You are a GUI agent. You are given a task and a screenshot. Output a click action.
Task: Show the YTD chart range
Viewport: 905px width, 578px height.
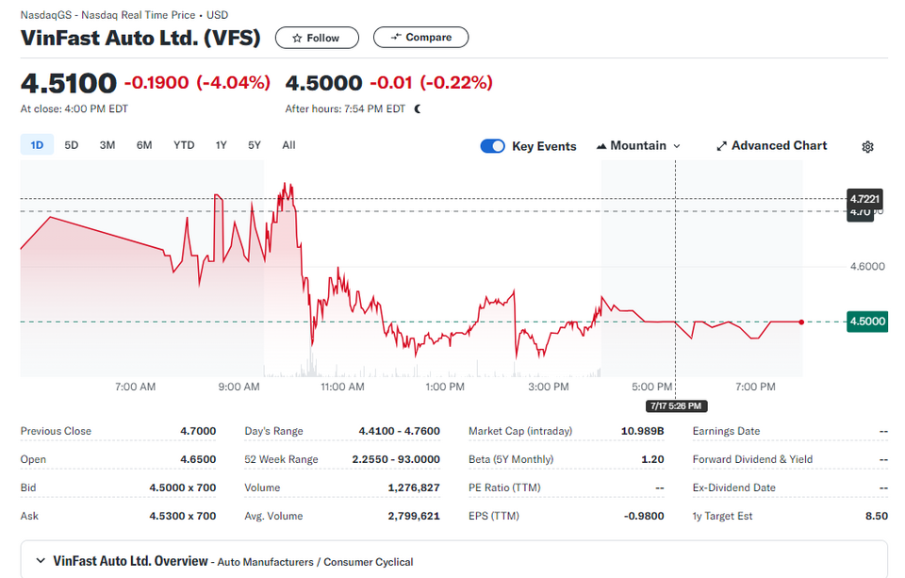184,145
